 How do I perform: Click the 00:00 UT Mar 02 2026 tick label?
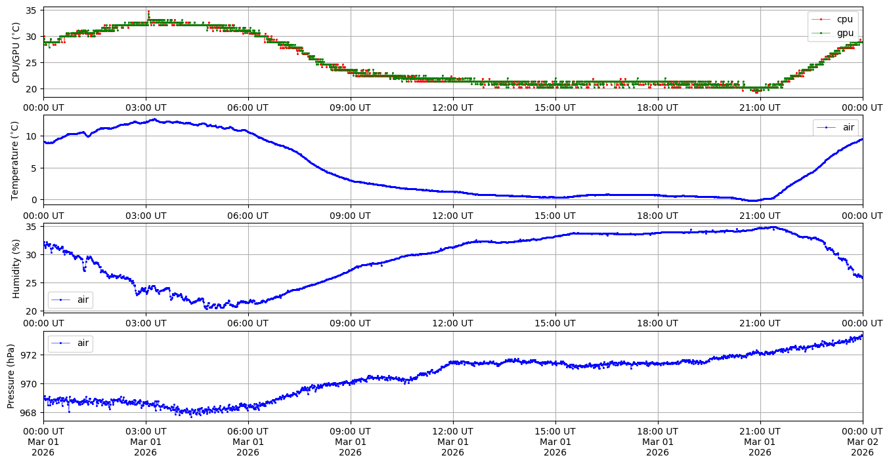862,442
